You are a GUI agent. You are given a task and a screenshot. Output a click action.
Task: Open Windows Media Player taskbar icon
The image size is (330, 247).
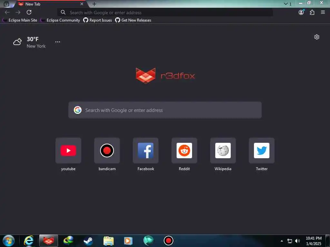(x=128, y=241)
